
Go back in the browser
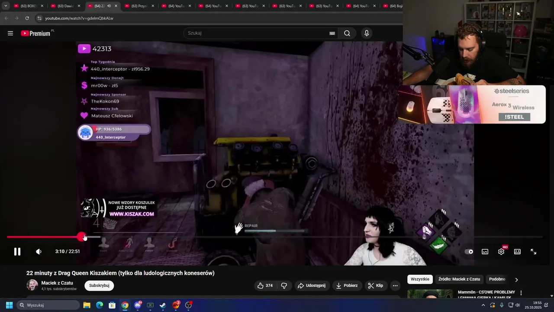[6, 18]
